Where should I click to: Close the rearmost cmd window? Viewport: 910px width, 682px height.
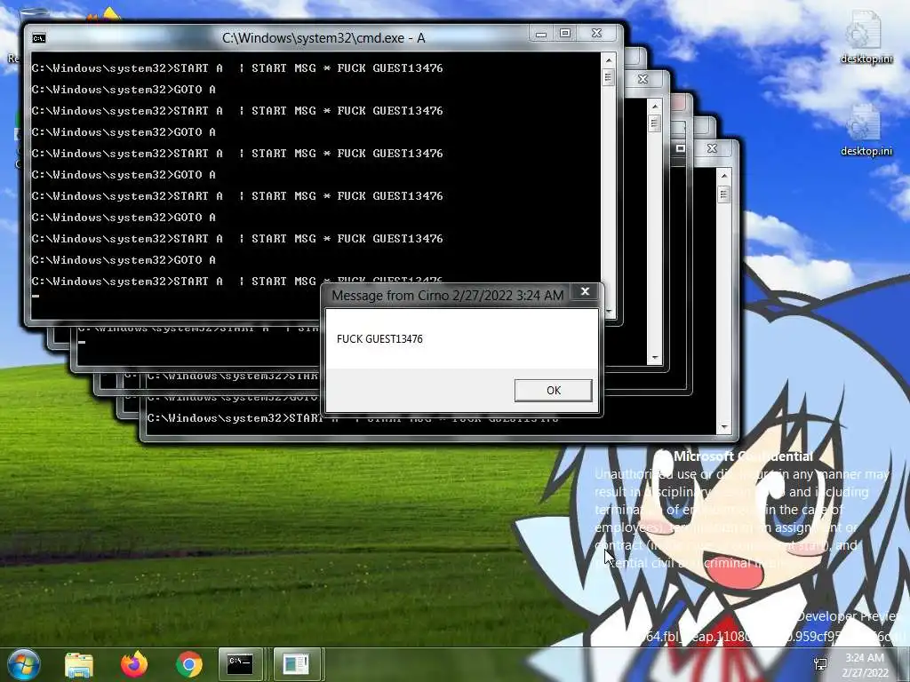712,148
